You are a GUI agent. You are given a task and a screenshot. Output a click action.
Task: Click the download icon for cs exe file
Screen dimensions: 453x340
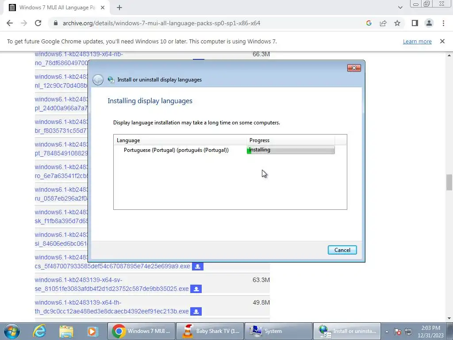coord(198,266)
